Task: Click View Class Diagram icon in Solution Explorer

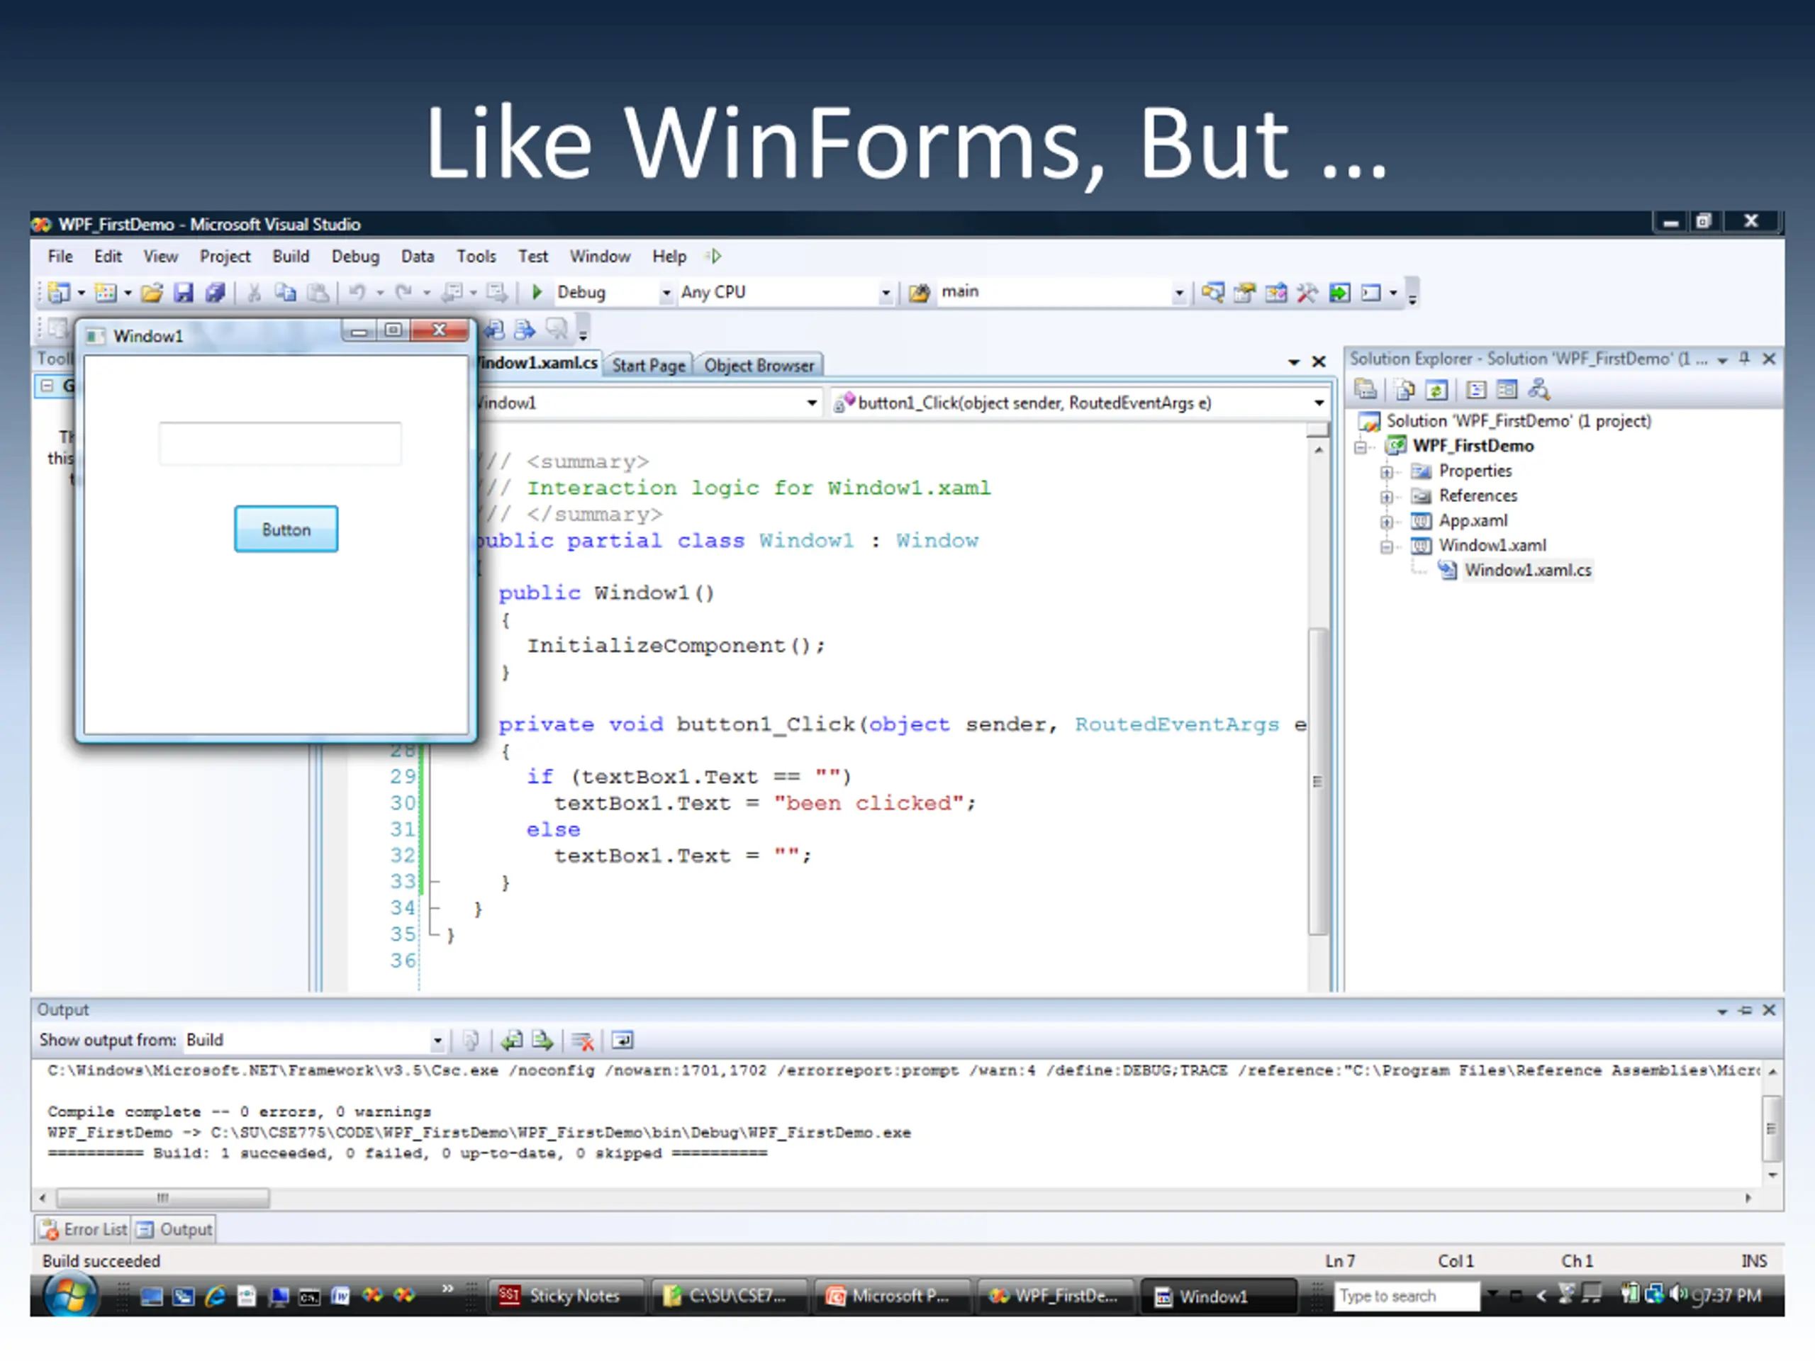Action: point(1538,389)
